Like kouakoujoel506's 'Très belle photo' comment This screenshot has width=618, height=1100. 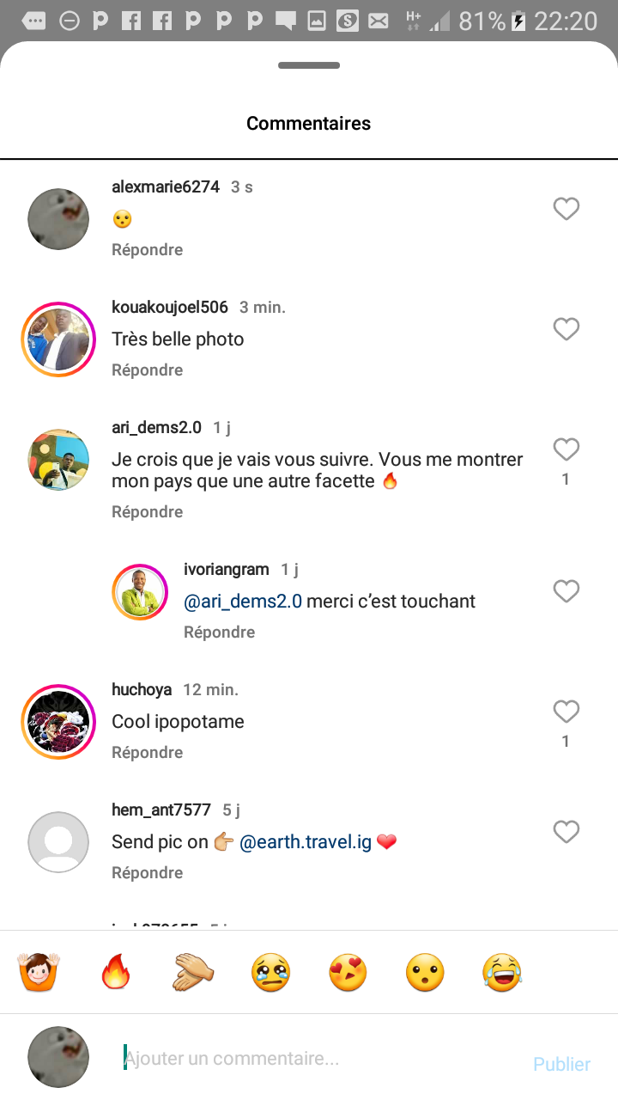[566, 329]
